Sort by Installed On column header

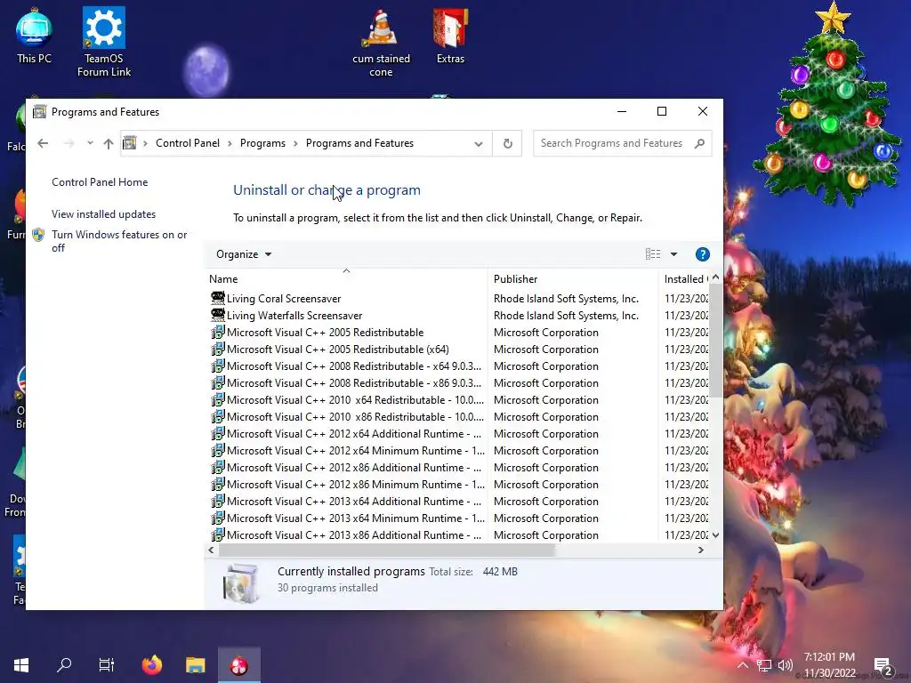tap(685, 278)
